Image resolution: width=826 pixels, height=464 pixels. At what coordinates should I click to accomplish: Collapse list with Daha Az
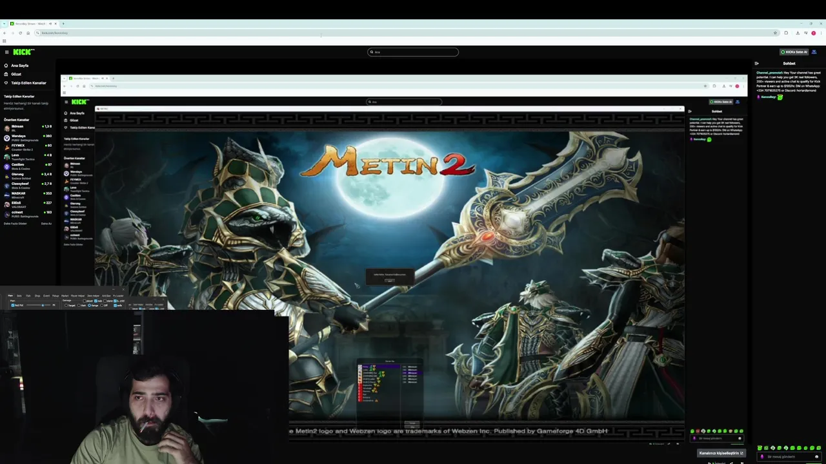46,224
